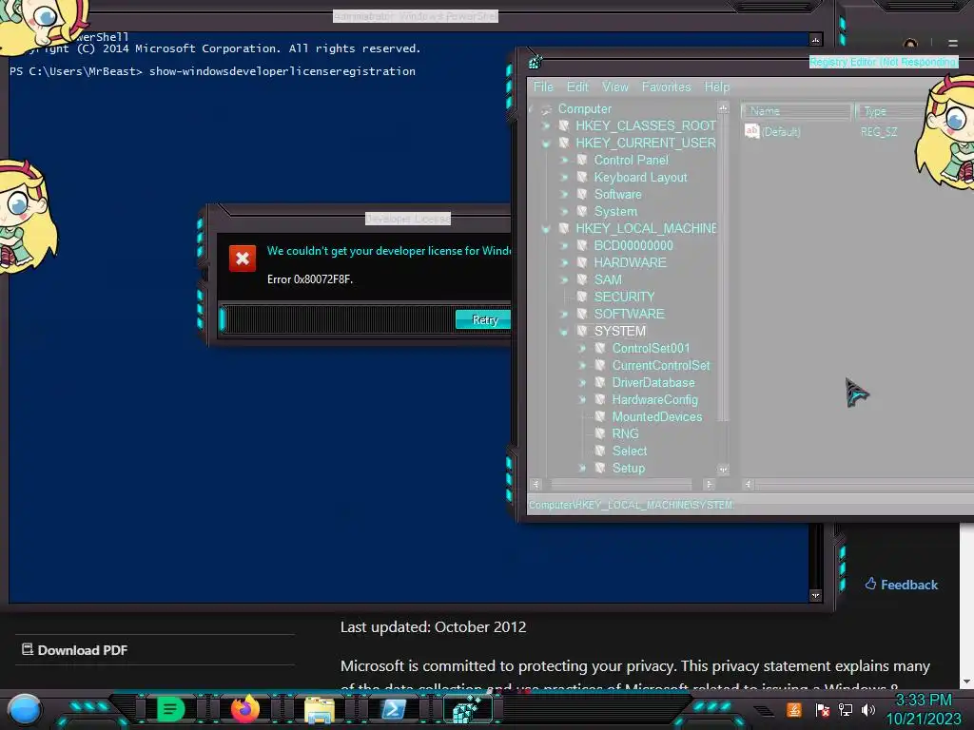Select the MountedDevices key
The width and height of the screenshot is (974, 730).
pyautogui.click(x=657, y=417)
